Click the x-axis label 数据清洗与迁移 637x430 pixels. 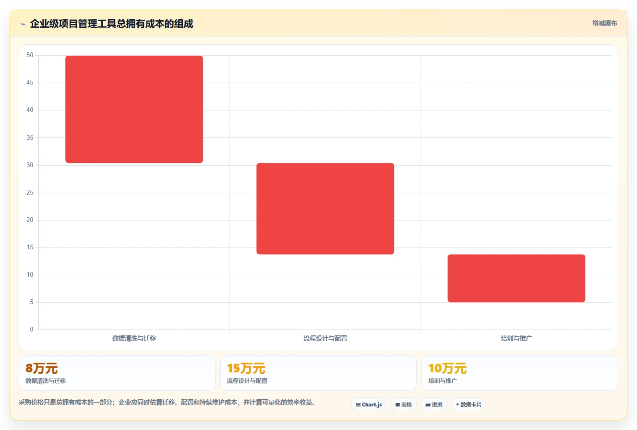point(134,338)
